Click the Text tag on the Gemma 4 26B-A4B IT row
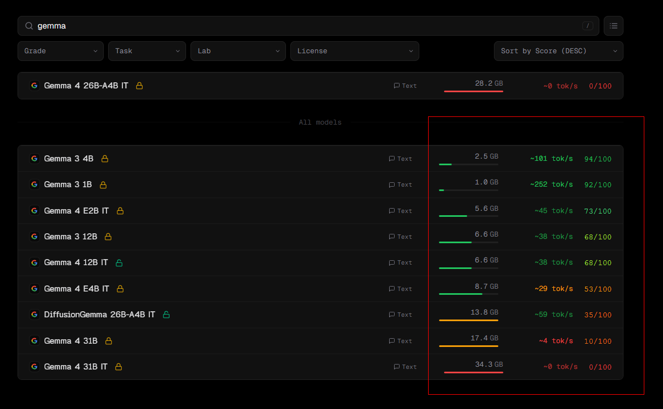 point(405,86)
